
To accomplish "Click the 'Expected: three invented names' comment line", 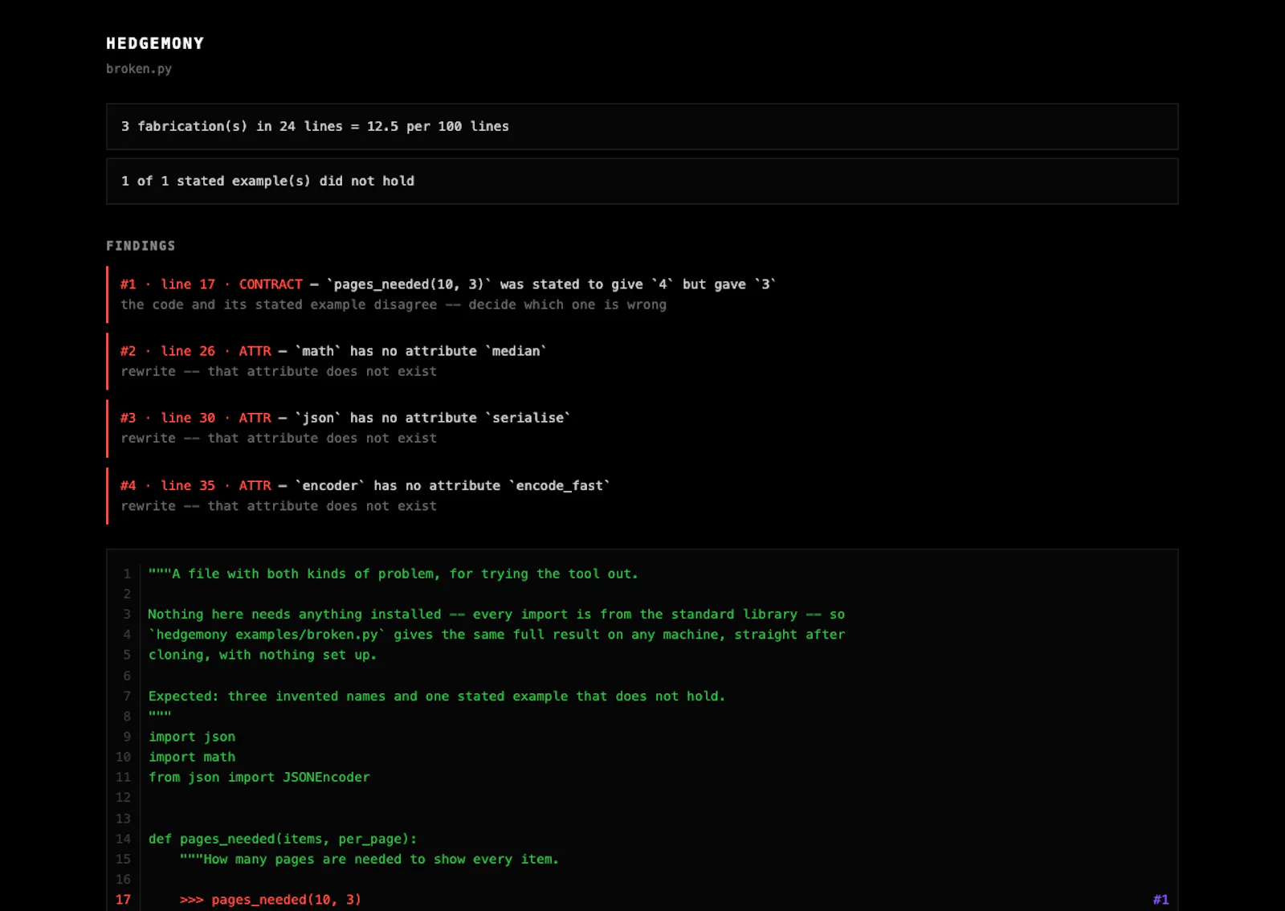I will (437, 696).
